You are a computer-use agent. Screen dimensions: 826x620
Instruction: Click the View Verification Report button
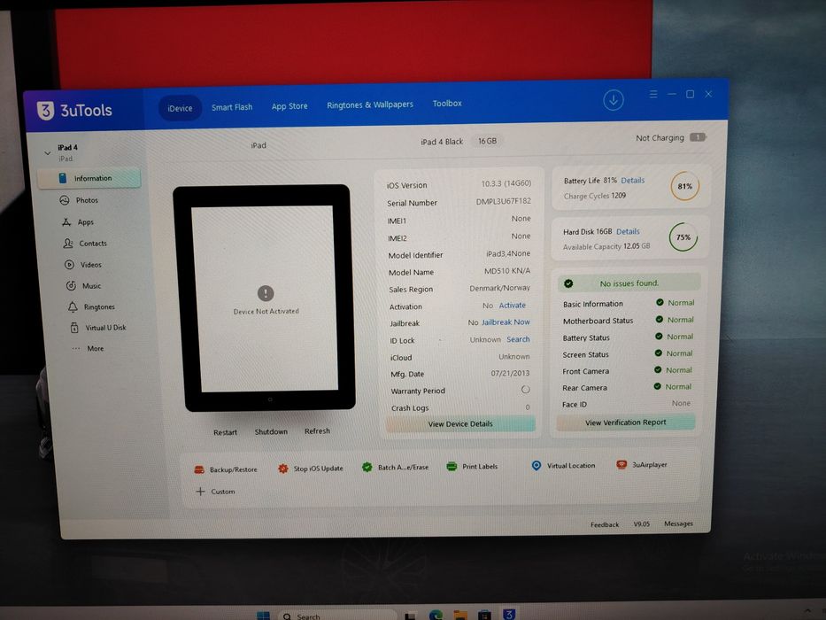pyautogui.click(x=626, y=422)
